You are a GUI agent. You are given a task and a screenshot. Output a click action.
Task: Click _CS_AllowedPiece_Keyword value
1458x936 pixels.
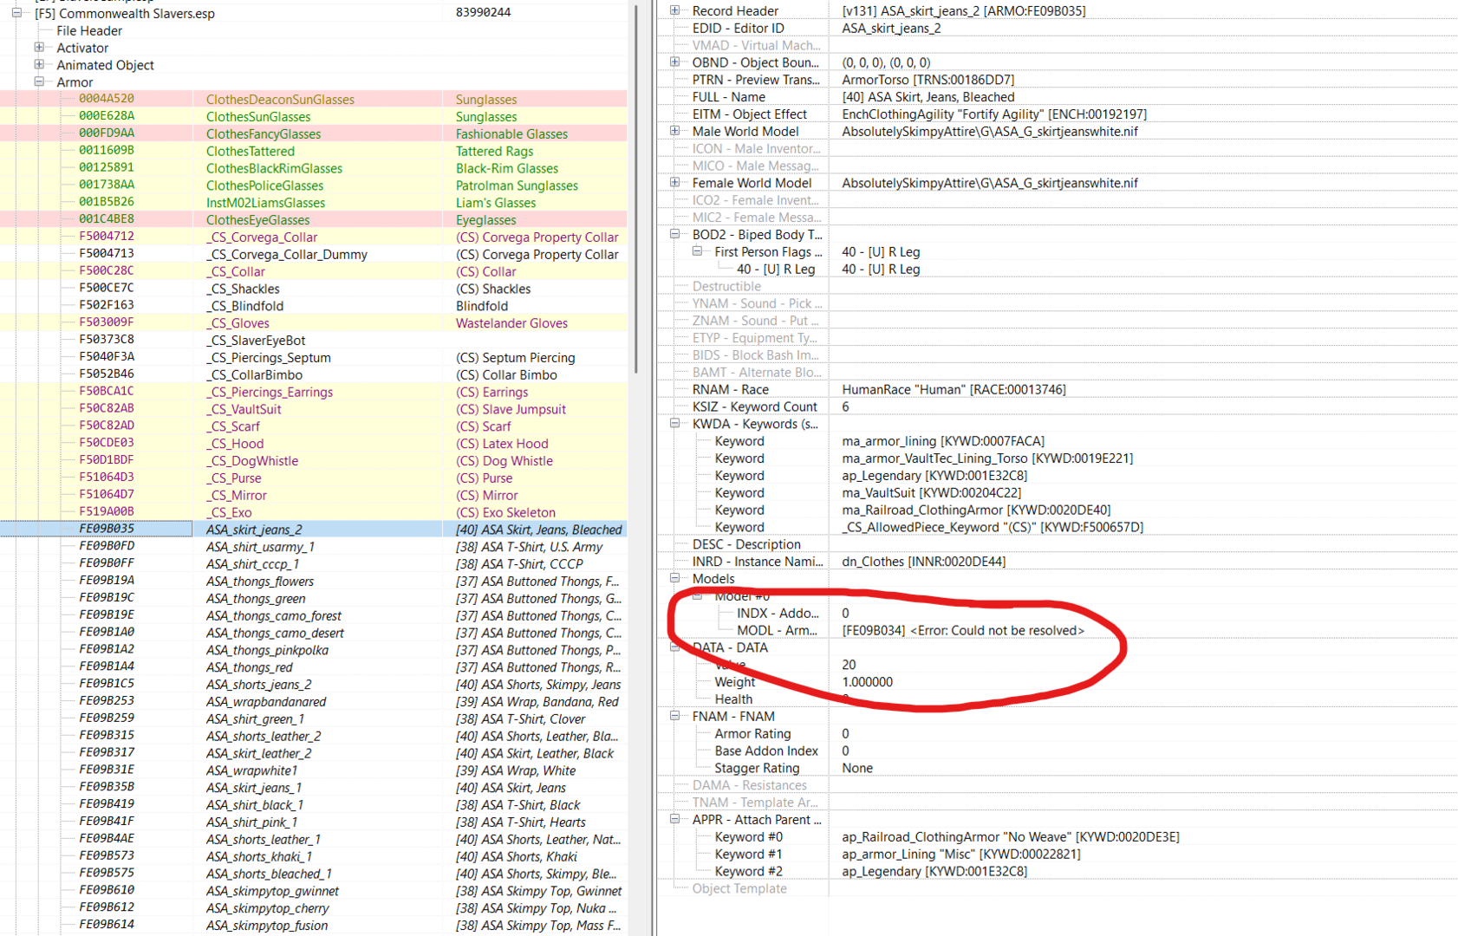coord(993,527)
